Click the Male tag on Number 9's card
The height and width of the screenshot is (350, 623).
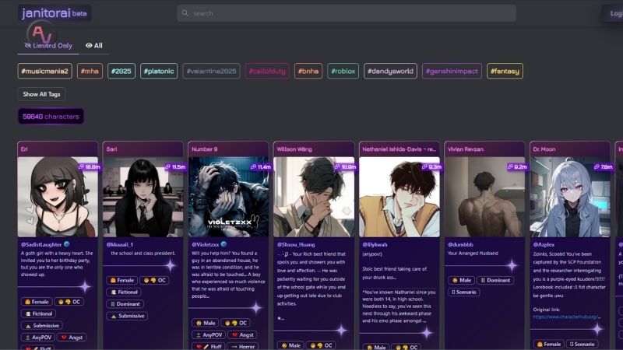click(205, 323)
